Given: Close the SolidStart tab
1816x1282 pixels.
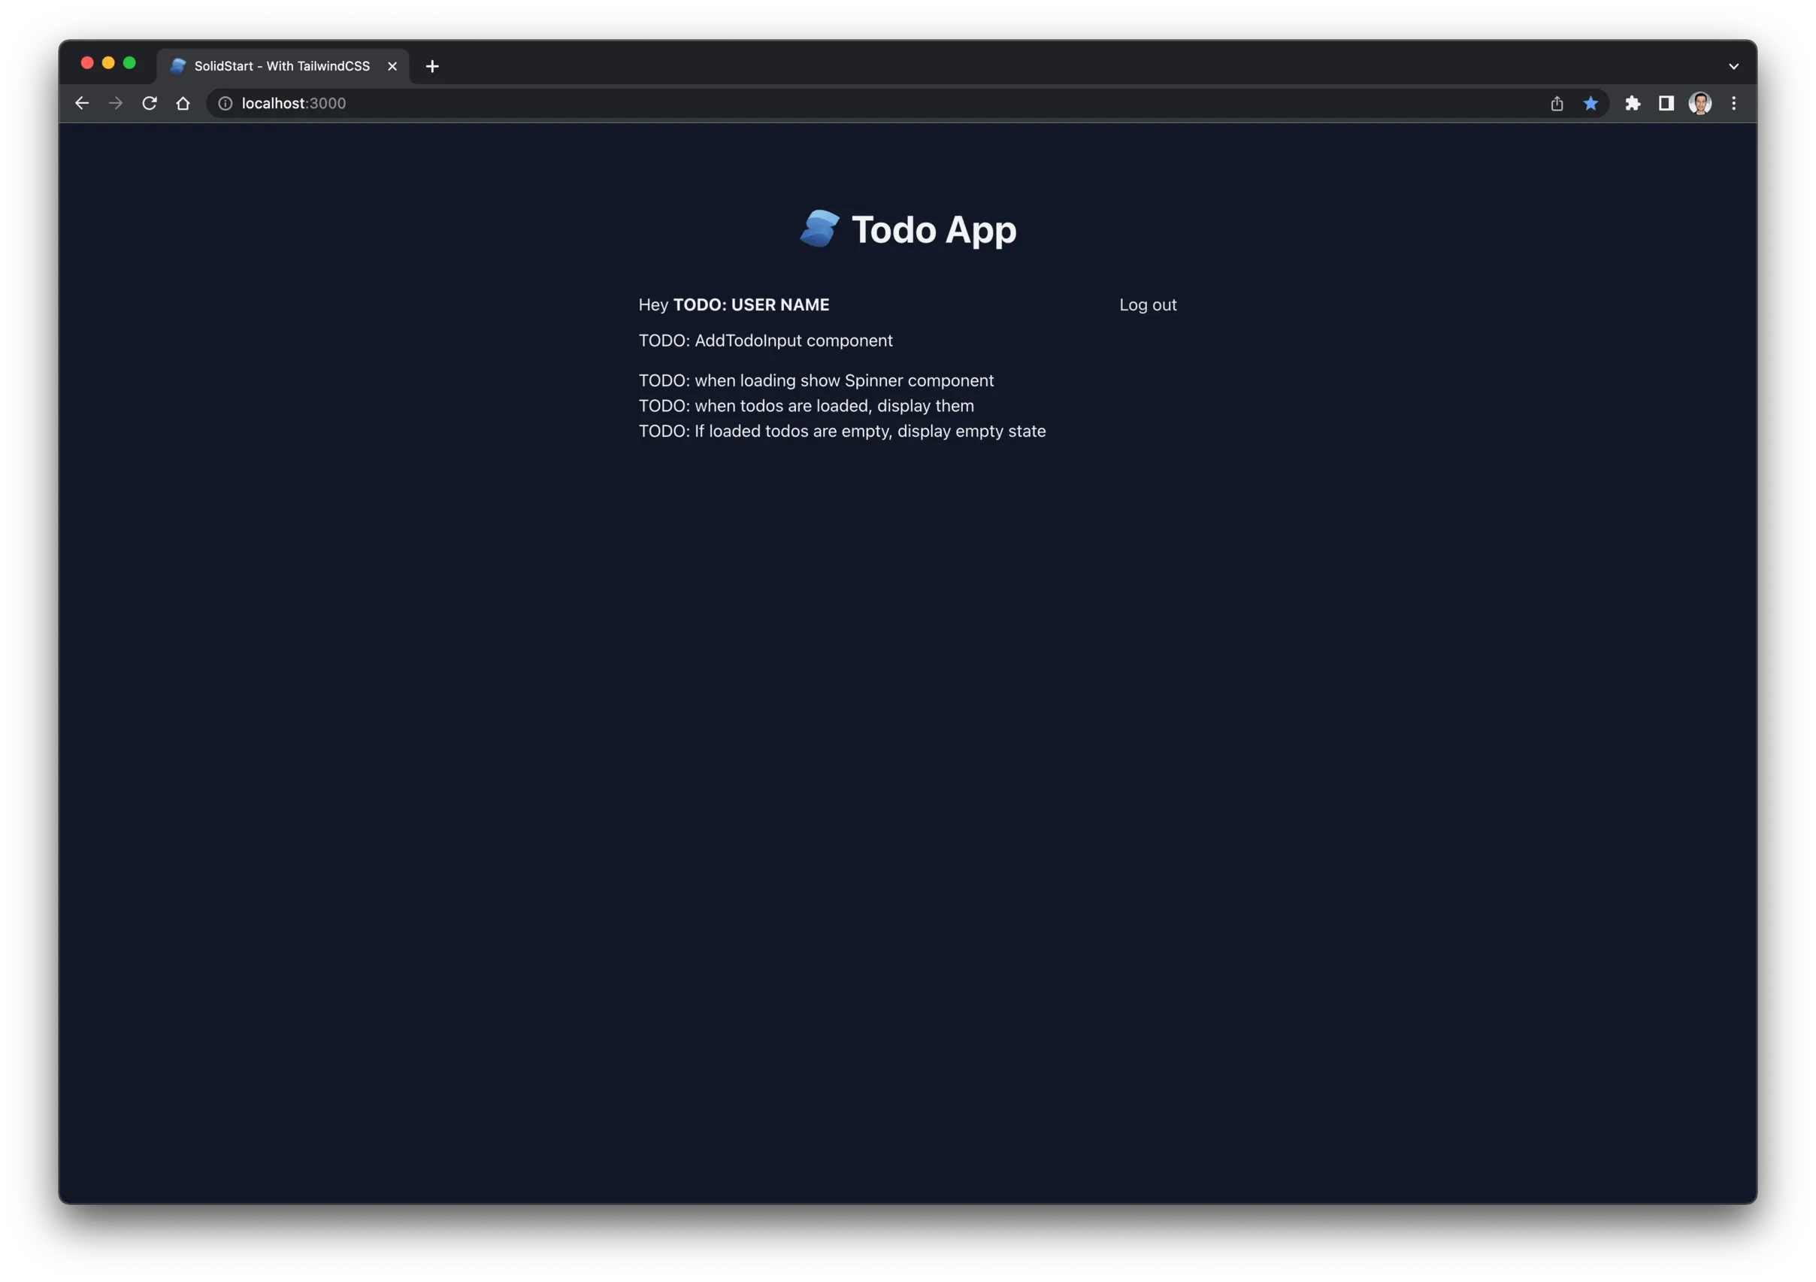Looking at the screenshot, I should tap(392, 66).
